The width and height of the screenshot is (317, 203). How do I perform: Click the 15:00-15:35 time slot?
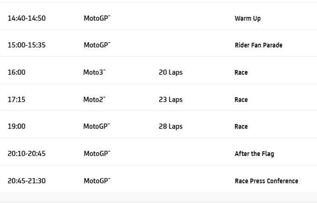(x=27, y=45)
